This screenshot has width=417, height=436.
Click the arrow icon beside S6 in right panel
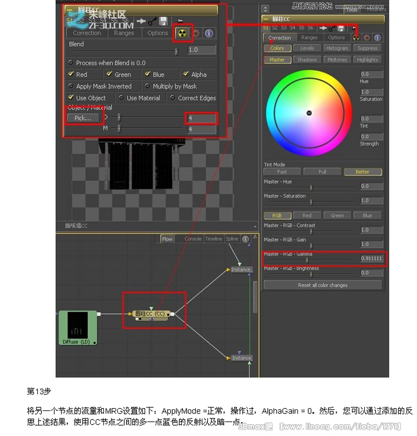click(x=322, y=28)
